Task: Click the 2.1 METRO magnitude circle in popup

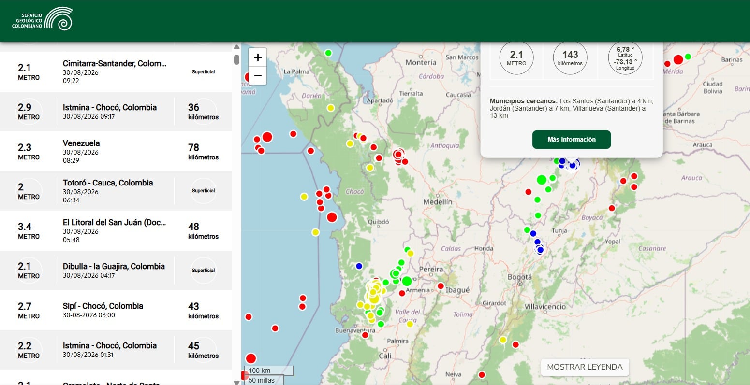Action: [516, 57]
